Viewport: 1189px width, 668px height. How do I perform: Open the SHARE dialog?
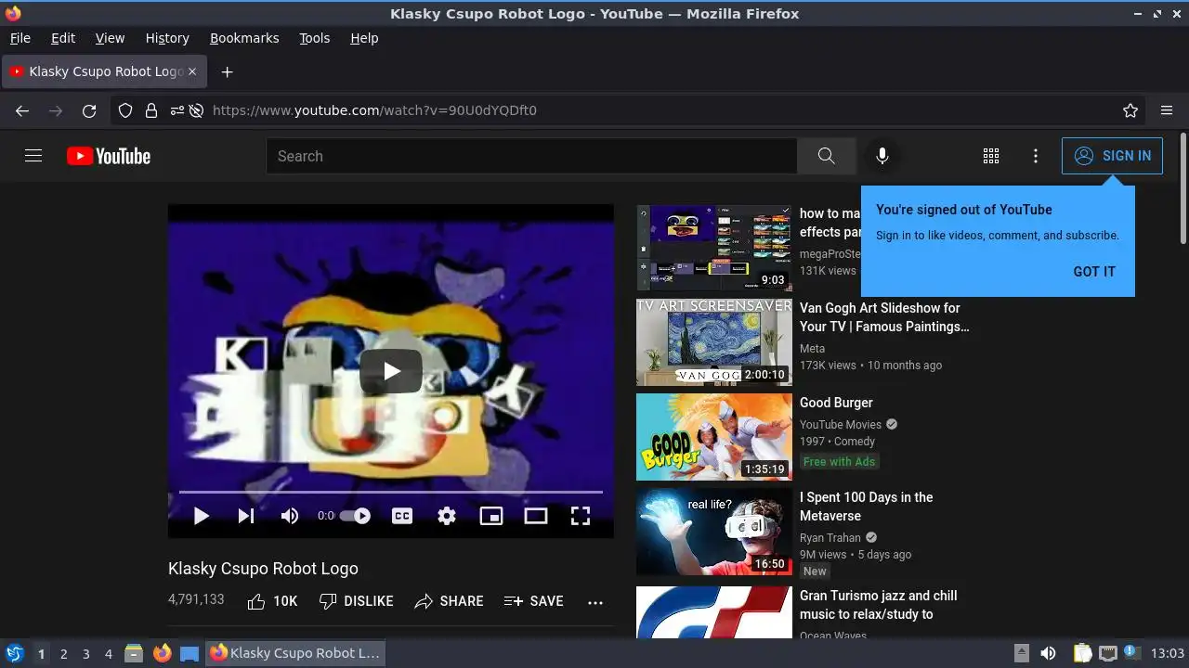coord(449,601)
